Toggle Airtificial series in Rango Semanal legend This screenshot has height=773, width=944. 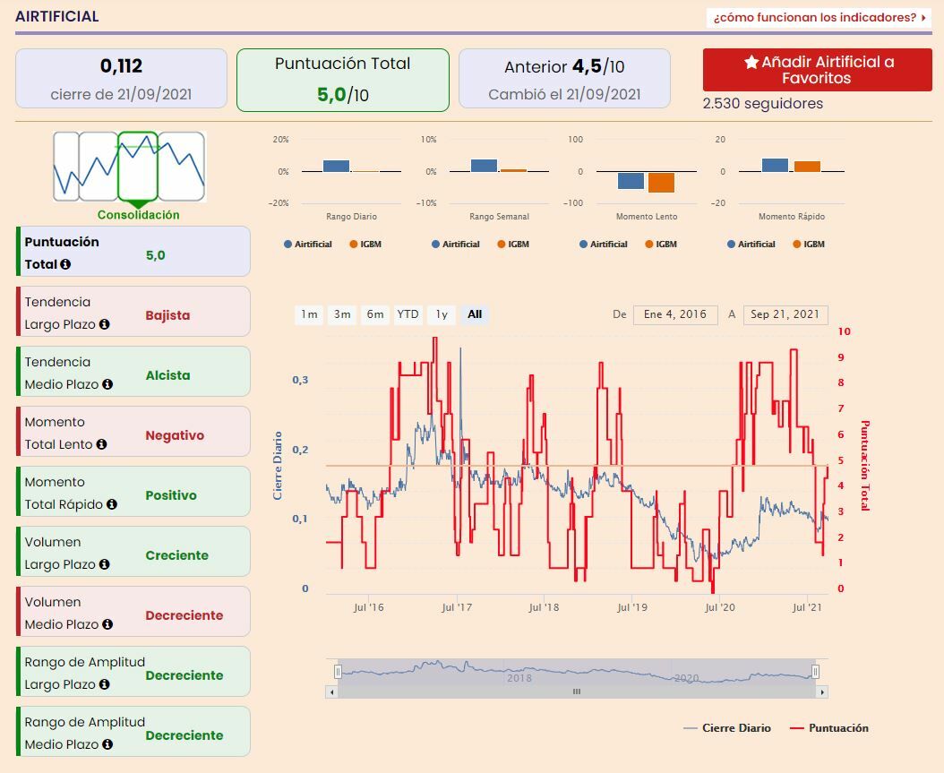456,245
